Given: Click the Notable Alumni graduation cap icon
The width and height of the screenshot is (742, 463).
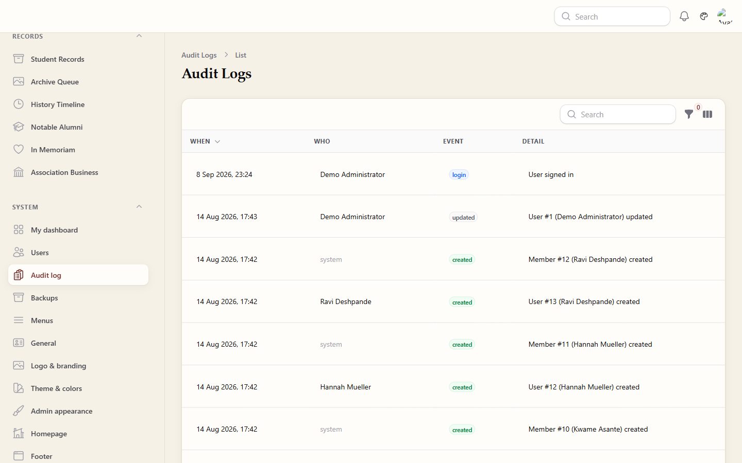Looking at the screenshot, I should point(19,127).
